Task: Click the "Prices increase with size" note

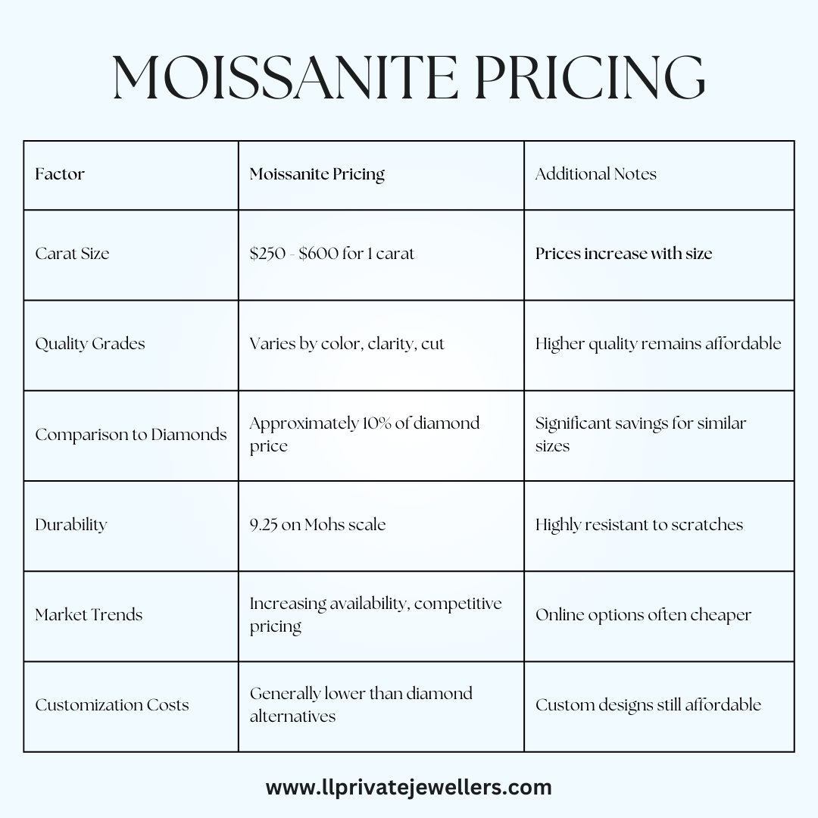Action: pos(623,254)
